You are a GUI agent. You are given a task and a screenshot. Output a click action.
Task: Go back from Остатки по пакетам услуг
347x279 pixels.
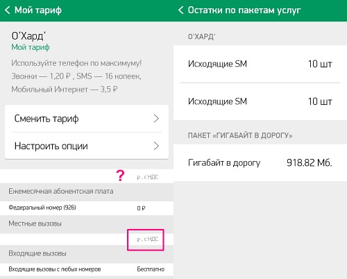coord(180,10)
